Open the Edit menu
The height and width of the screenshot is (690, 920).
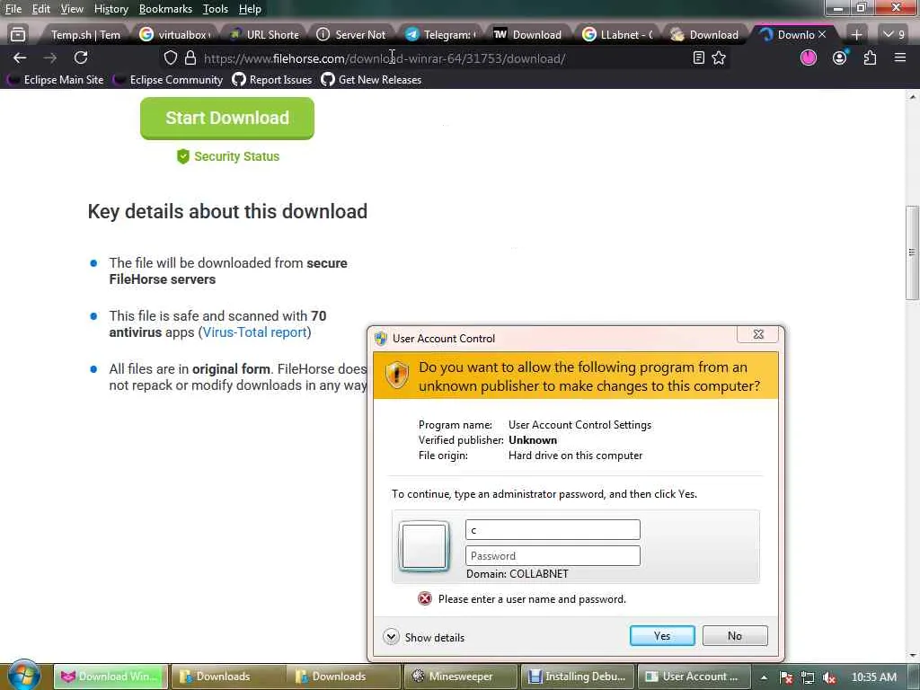pos(40,9)
